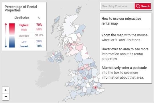Image resolution: width=154 pixels, height=103 pixels.
Task: Click the red gradient legend bar
Action: [x=12, y=29]
